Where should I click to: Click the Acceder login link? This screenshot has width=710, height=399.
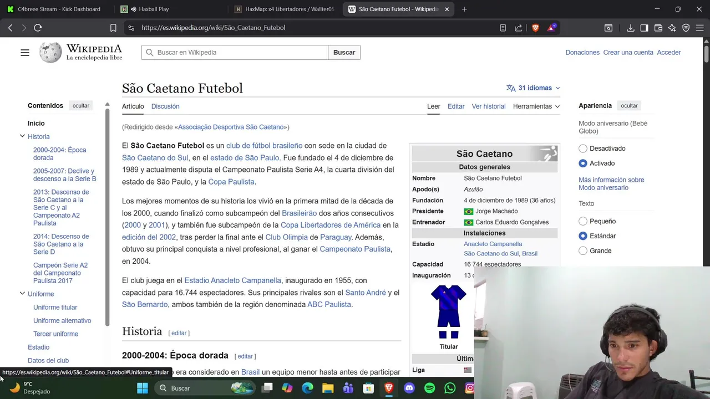pos(669,53)
